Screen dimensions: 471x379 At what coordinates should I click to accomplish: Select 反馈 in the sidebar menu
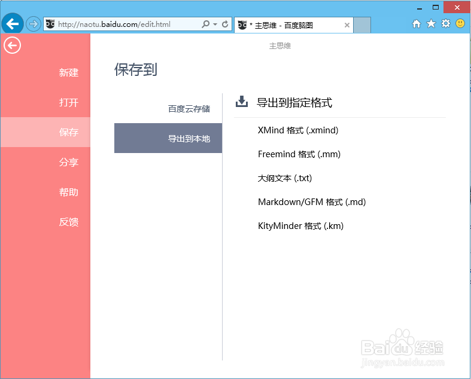click(45, 222)
